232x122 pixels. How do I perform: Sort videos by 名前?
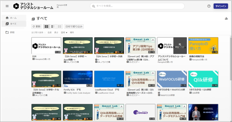tap(50, 33)
